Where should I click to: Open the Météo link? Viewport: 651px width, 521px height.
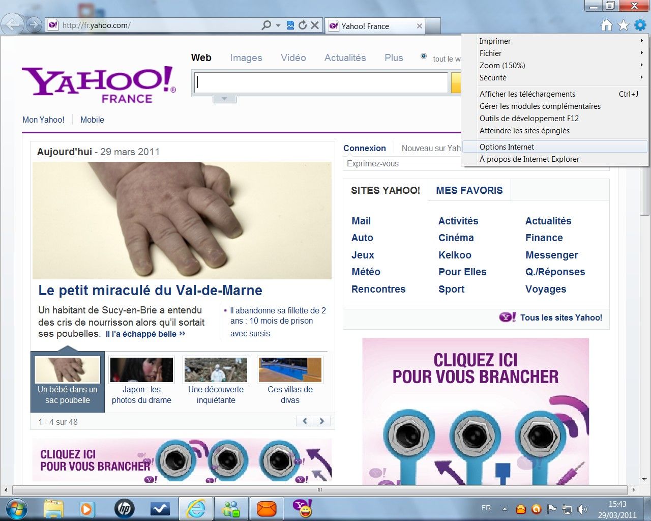[366, 272]
